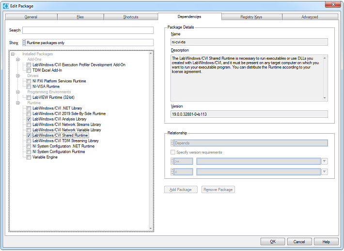Click the Version field 19.0.0.32881-0+b113
Screen dimensions: 344x251
(x=249, y=114)
